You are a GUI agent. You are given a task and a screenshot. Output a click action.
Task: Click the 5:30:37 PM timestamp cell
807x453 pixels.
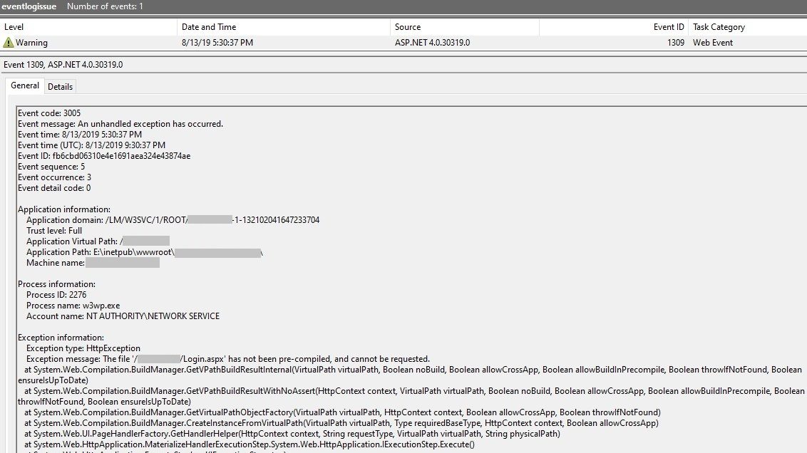(x=217, y=42)
